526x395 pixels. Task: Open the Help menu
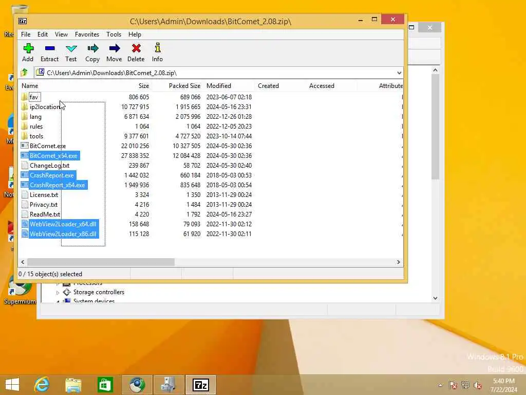click(x=135, y=34)
